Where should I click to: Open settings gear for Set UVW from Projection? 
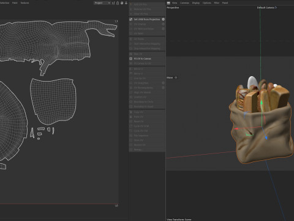163,19
